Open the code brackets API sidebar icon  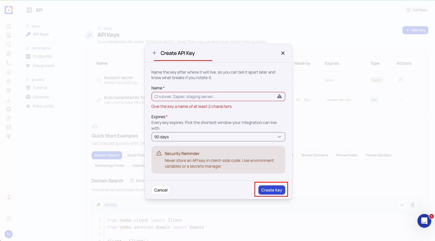pos(9,127)
